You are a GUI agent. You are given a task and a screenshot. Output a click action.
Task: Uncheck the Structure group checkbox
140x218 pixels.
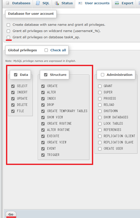click(x=46, y=75)
